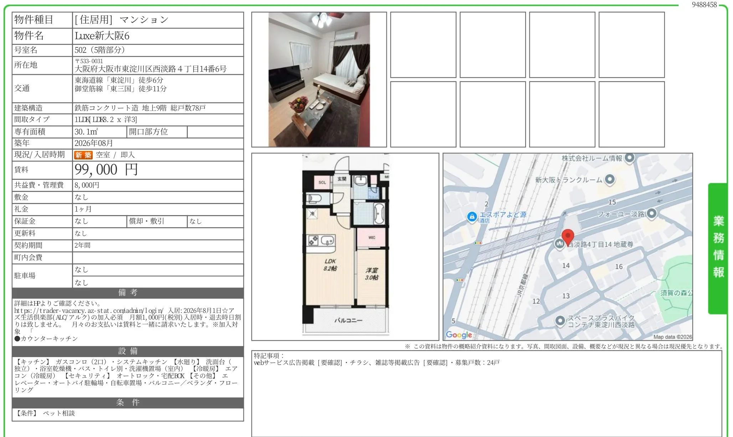The height and width of the screenshot is (437, 733).
Task: Select the green 業務情報 side tab
Action: tap(718, 248)
